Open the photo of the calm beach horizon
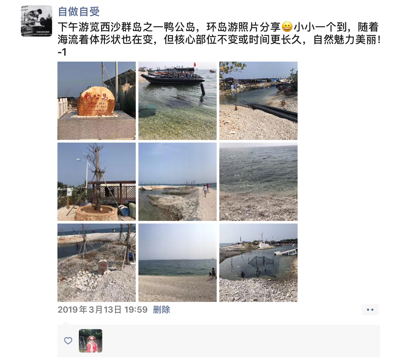The width and height of the screenshot is (401, 358). [178, 263]
